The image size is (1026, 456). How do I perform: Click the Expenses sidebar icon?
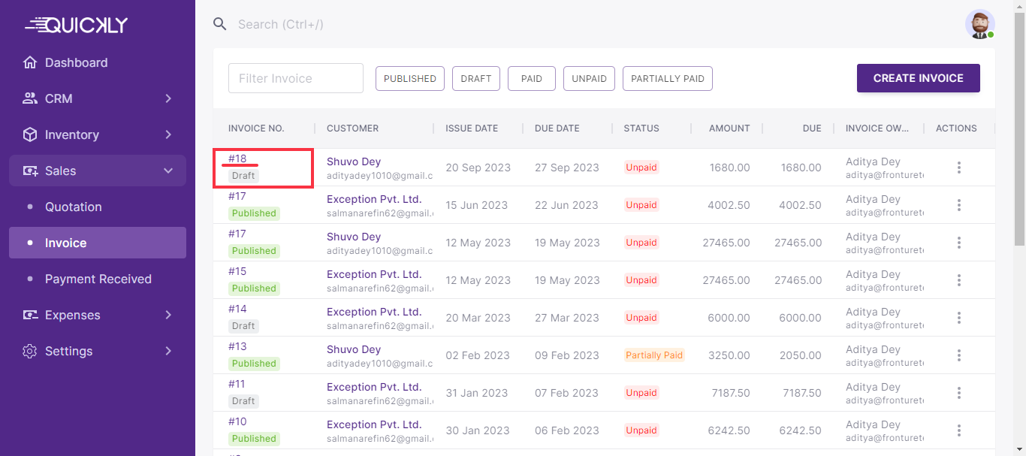30,315
